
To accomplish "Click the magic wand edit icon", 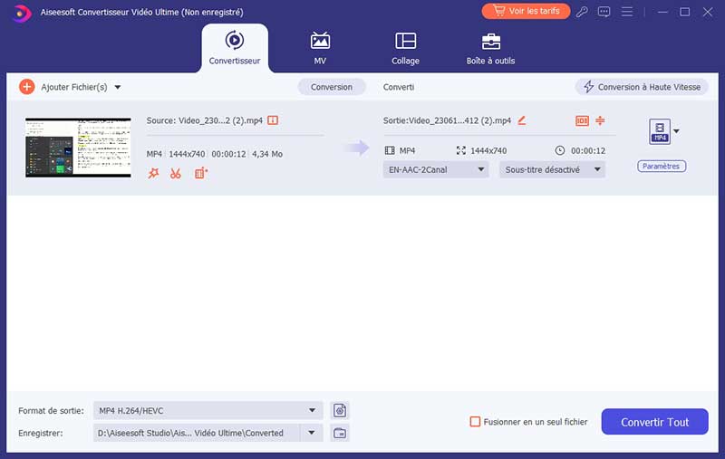I will pyautogui.click(x=153, y=173).
